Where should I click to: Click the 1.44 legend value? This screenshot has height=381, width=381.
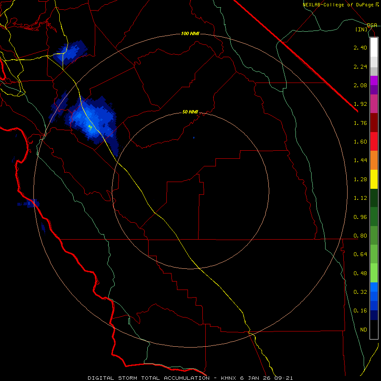(360, 160)
